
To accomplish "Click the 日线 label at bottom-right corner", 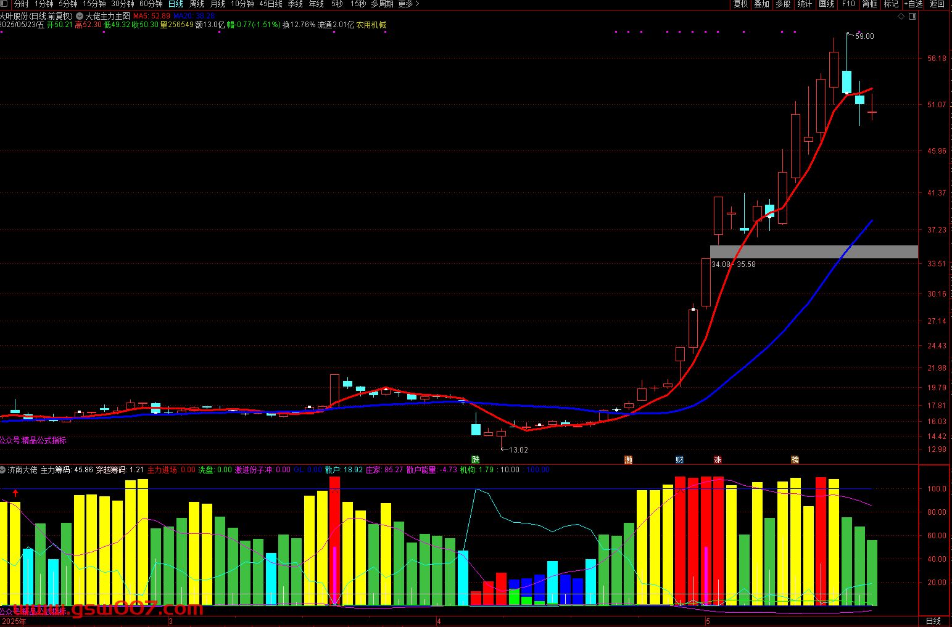I will 933,621.
